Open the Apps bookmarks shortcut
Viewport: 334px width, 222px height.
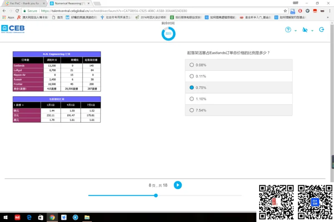[x=8, y=17]
